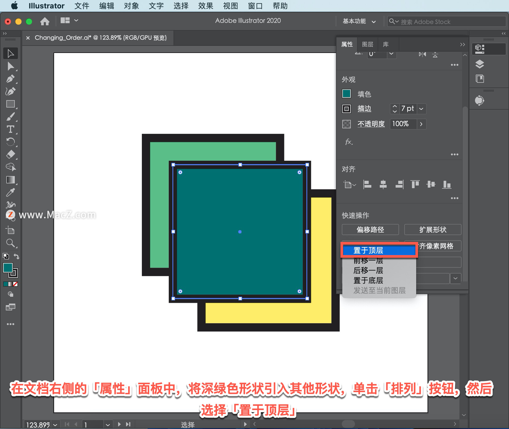Select the Rotate tool
The width and height of the screenshot is (509, 429).
(x=11, y=142)
